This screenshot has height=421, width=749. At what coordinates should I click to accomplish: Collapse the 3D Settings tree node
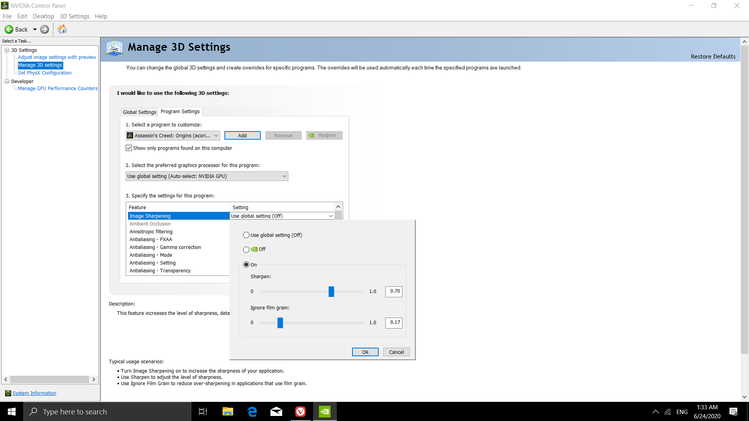tap(7, 50)
